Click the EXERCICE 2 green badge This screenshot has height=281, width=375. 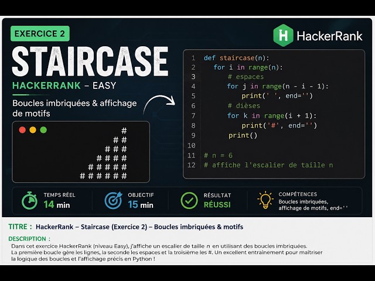[40, 34]
